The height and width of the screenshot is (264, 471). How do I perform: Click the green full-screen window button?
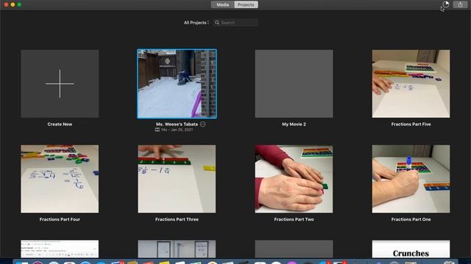19,4
